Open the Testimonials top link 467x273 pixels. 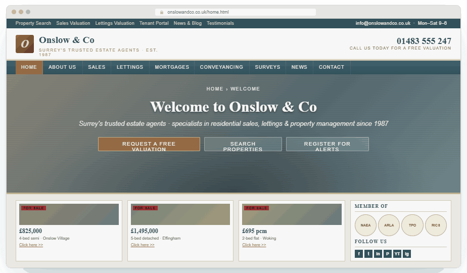220,23
